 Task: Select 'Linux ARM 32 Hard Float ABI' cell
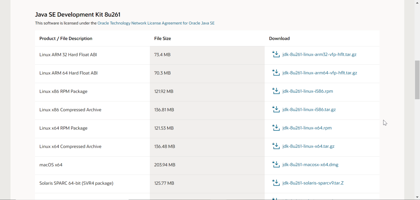pyautogui.click(x=92, y=55)
